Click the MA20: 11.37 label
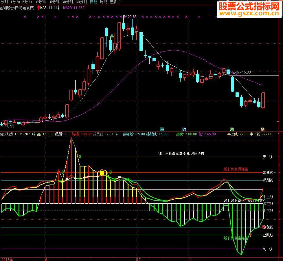 pyautogui.click(x=73, y=8)
